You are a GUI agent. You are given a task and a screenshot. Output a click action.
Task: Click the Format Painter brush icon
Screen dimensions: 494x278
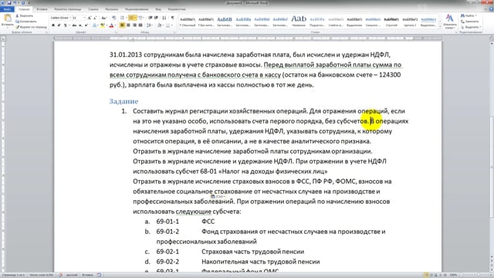[x=18, y=27]
